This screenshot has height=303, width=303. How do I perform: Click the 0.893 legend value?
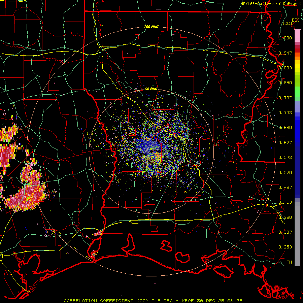[285, 68]
